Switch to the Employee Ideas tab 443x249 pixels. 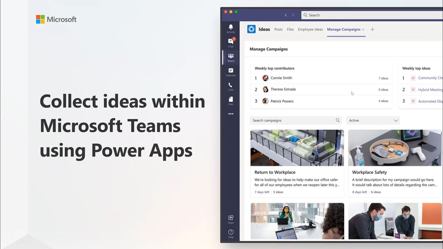(x=310, y=29)
